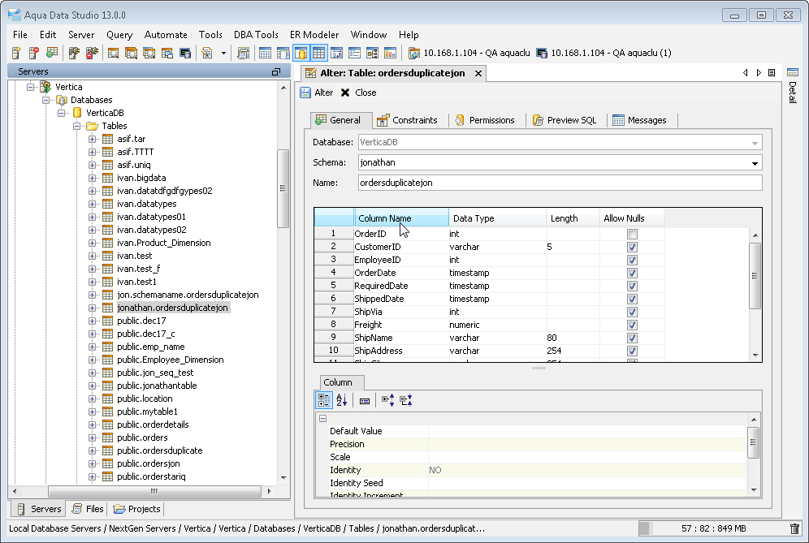Viewport: 809px width, 543px height.
Task: Click the Expand all properties icon
Action: [x=388, y=400]
